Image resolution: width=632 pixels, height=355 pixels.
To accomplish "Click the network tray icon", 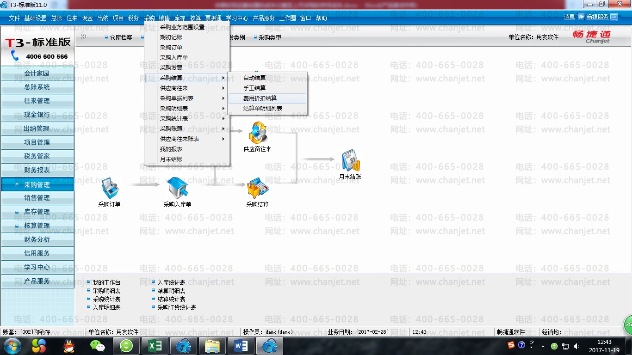I will [565, 346].
